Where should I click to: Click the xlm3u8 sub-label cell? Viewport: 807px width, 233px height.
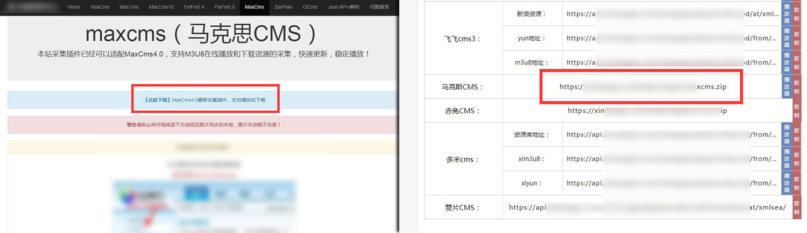point(533,159)
